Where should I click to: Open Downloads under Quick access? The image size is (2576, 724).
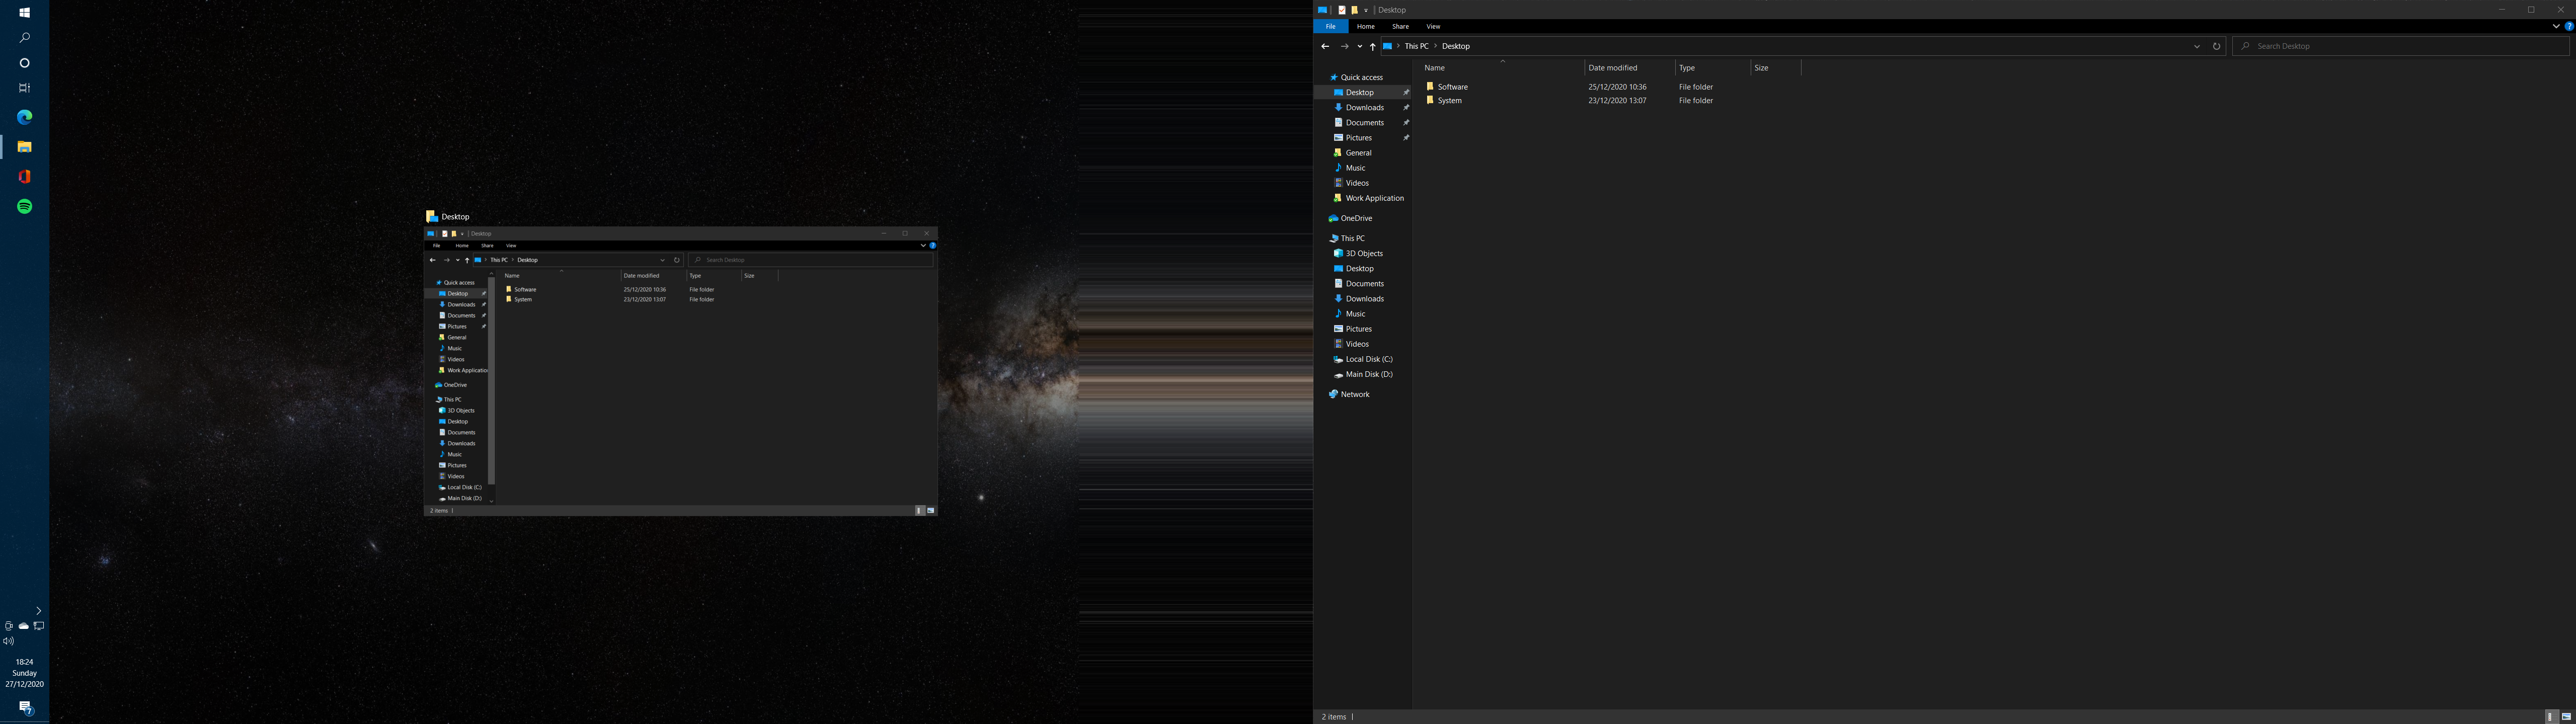click(1365, 108)
